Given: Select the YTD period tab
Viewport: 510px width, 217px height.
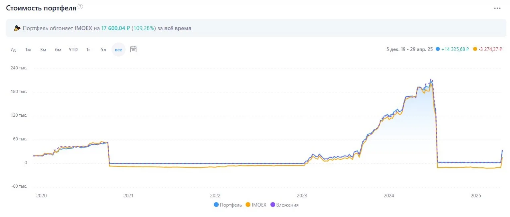Looking at the screenshot, I should point(73,50).
